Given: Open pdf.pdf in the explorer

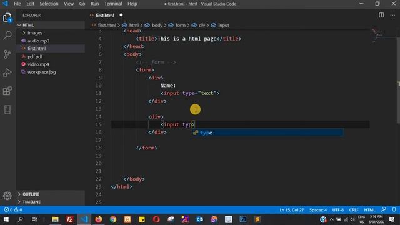Looking at the screenshot, I should (x=51, y=56).
